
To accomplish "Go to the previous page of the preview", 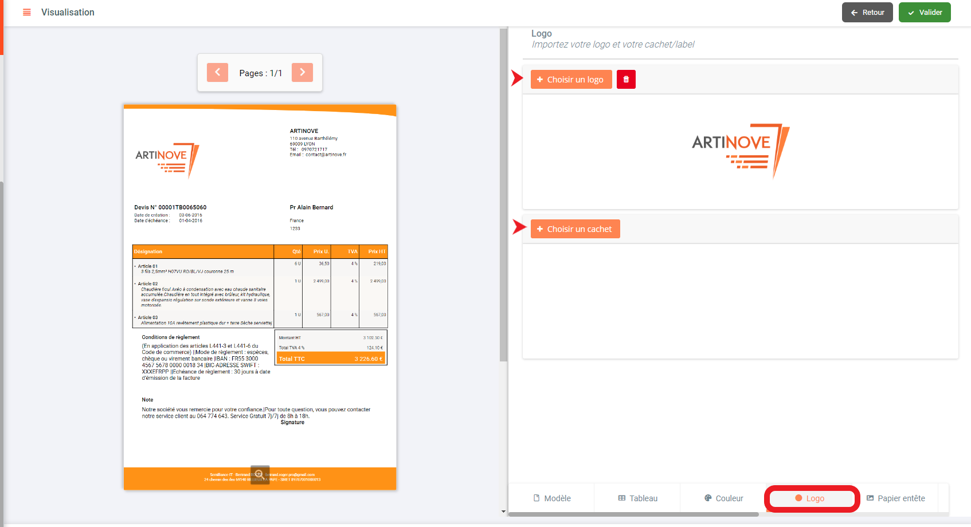I will [217, 73].
